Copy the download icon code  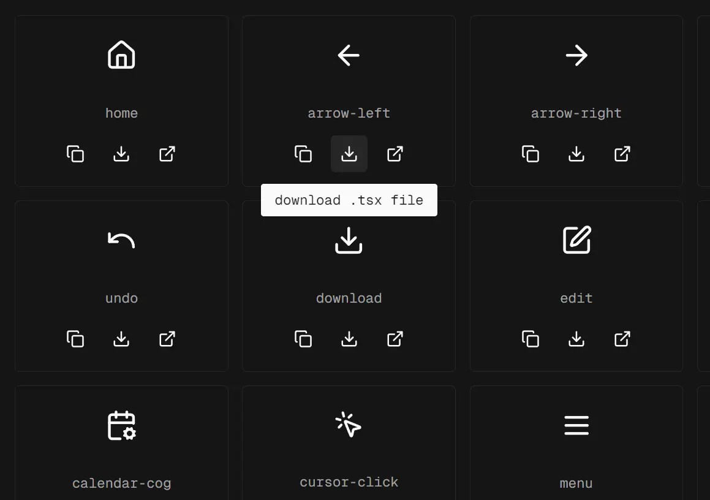pyautogui.click(x=303, y=339)
